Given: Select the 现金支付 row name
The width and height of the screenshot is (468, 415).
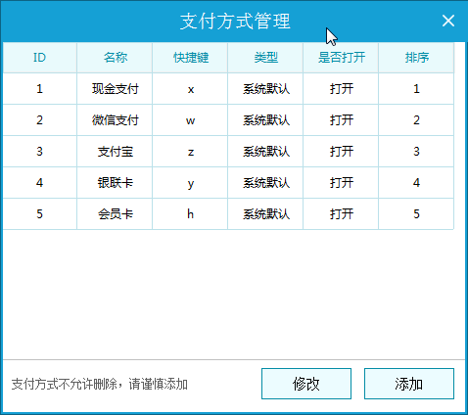Looking at the screenshot, I should pyautogui.click(x=115, y=89).
